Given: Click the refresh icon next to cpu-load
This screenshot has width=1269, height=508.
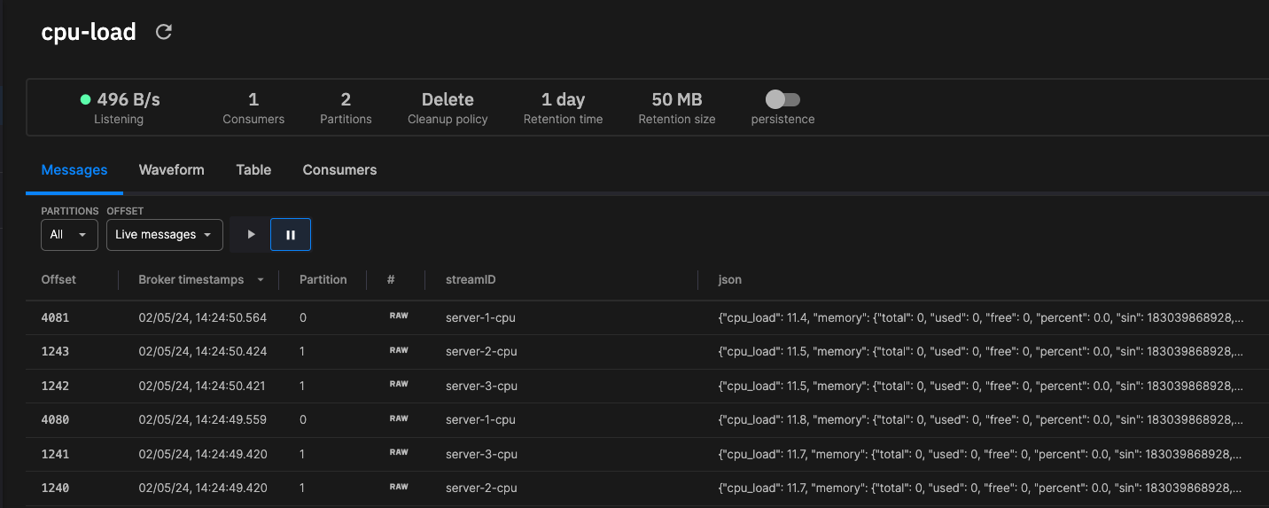Looking at the screenshot, I should point(163,32).
